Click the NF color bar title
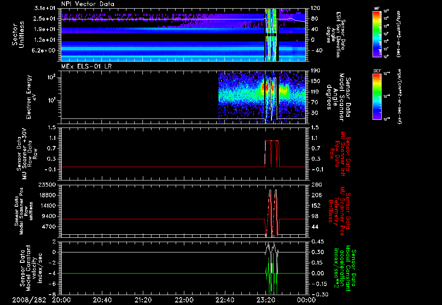442x305 pixels. (x=377, y=9)
